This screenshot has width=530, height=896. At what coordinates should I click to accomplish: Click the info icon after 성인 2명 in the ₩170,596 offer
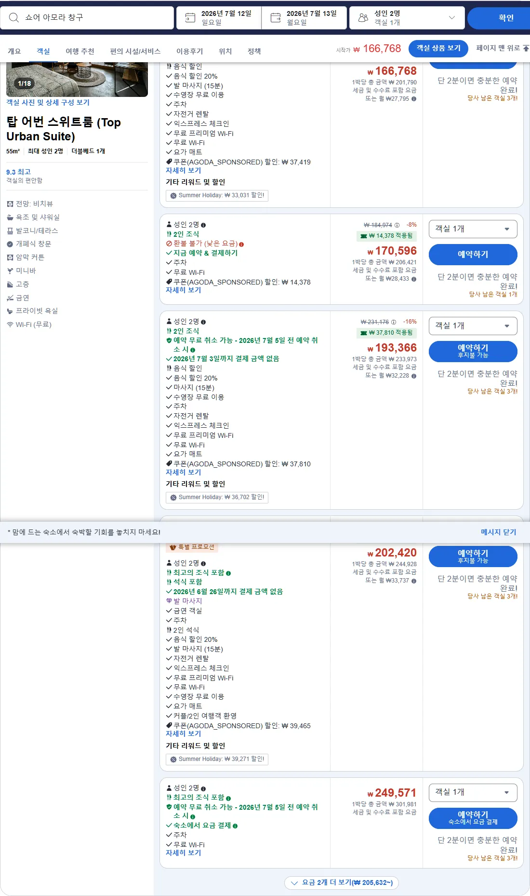click(203, 225)
